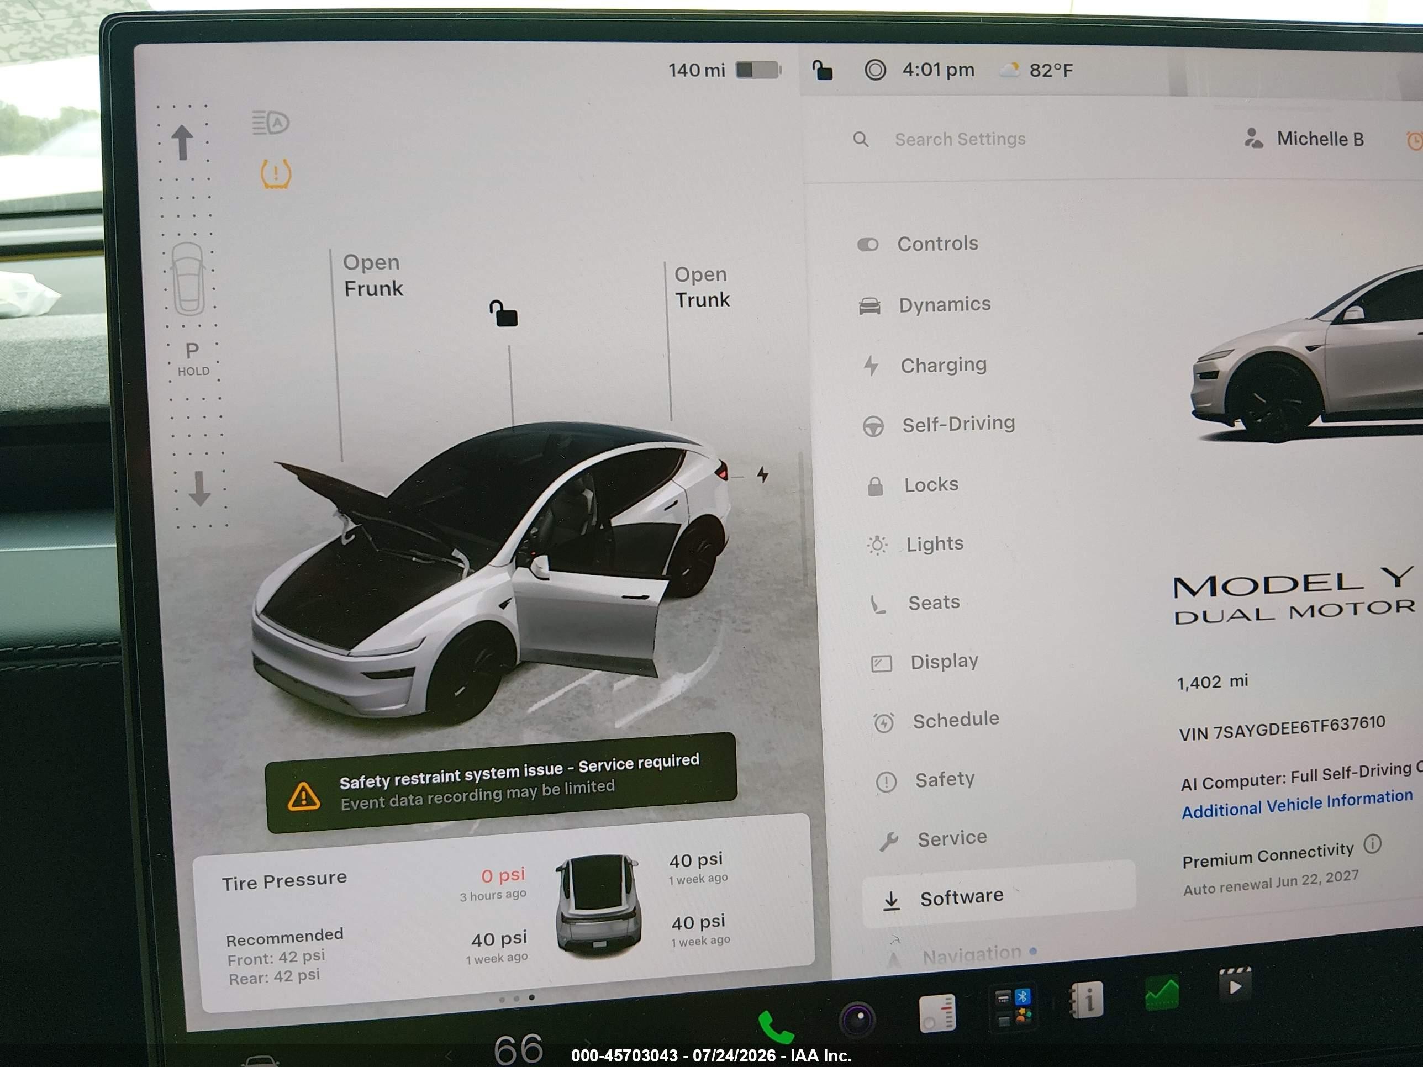Open the dashcam red notebook icon
Image resolution: width=1423 pixels, height=1067 pixels.
click(x=937, y=1013)
